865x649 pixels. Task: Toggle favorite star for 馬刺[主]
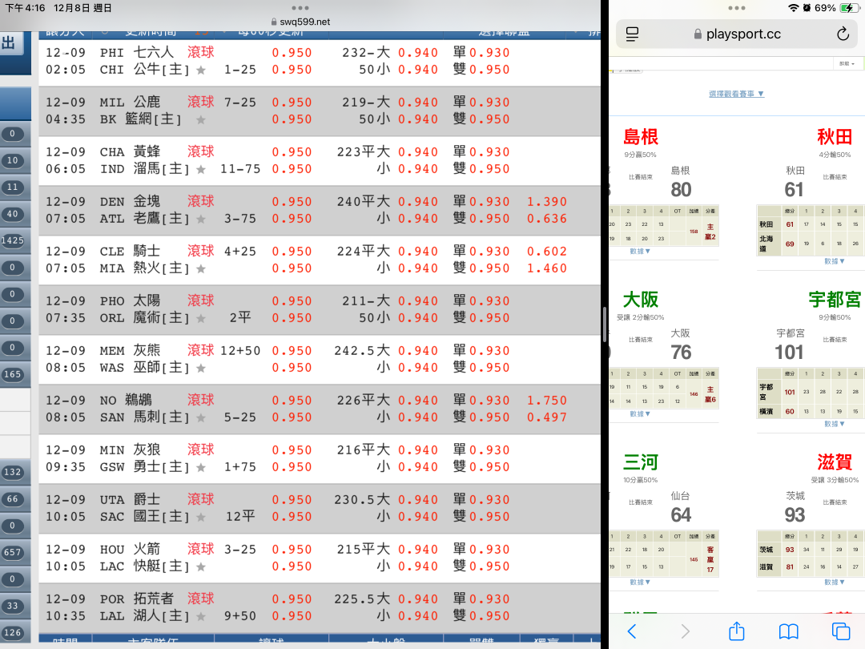point(201,417)
